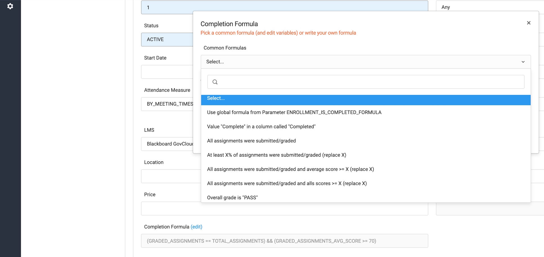Viewport: 544px width, 257px height.
Task: Choose the "all scores >= X" formula option
Action: 287,183
